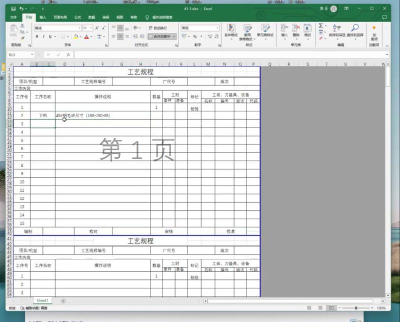Delete cells using the Delete icon
The image size is (400, 322).
point(297,29)
